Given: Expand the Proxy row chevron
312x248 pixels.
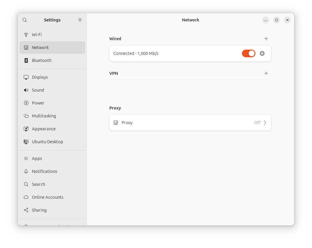Looking at the screenshot, I should tap(265, 123).
